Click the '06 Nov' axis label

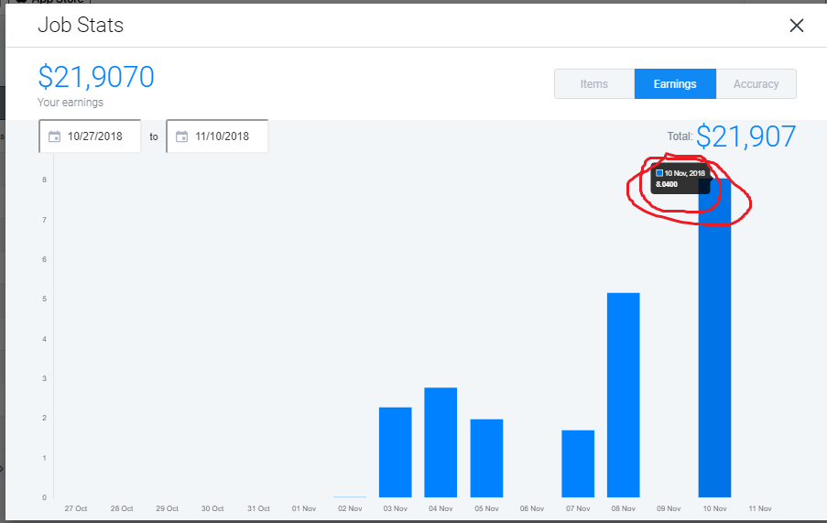pyautogui.click(x=531, y=508)
